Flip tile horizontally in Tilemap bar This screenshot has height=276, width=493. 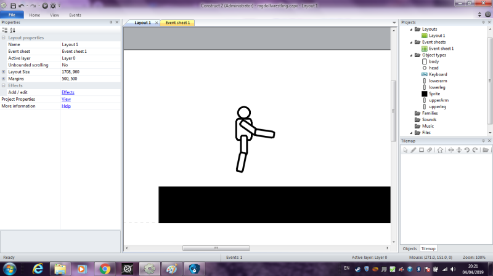pyautogui.click(x=451, y=150)
